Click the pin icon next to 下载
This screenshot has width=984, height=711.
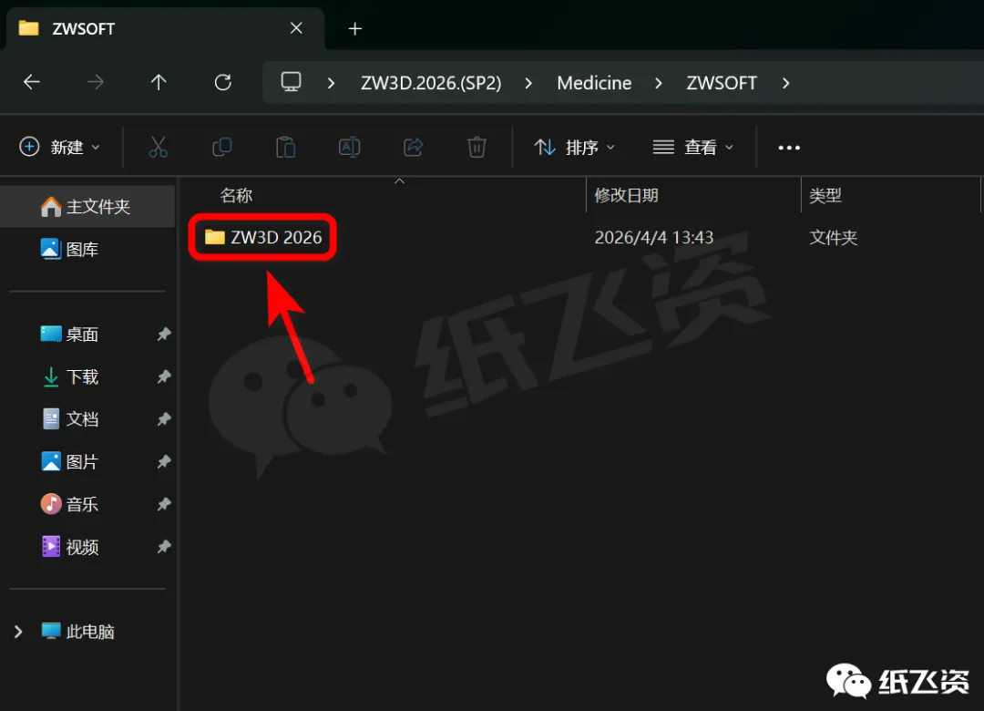tap(164, 376)
